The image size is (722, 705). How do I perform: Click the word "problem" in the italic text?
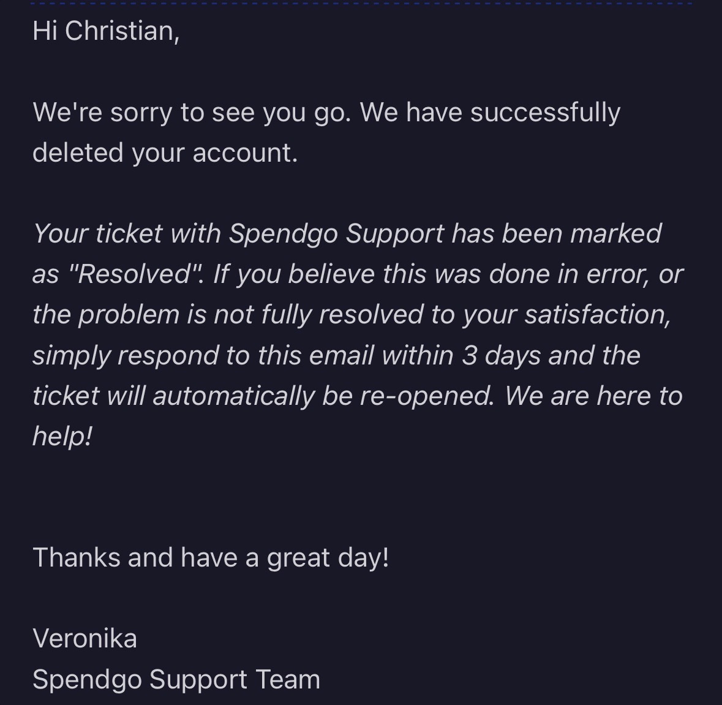click(129, 314)
